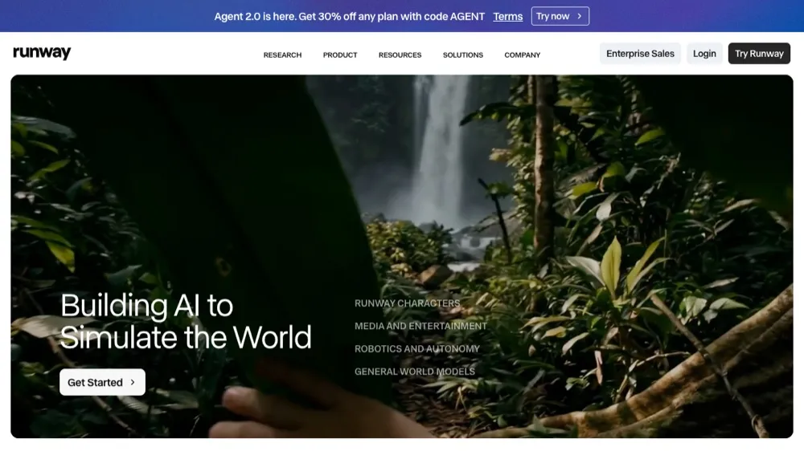The width and height of the screenshot is (804, 451).
Task: Click the Enterprise Sales button
Action: 640,53
